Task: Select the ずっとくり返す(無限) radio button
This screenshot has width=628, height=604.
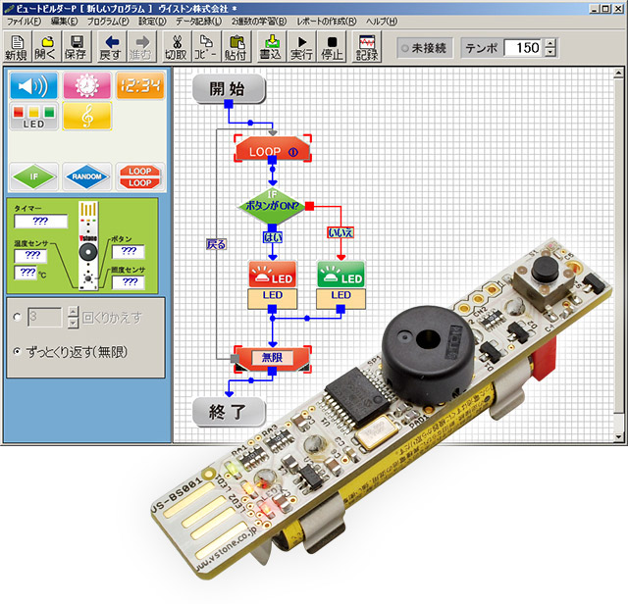Action: pyautogui.click(x=17, y=351)
